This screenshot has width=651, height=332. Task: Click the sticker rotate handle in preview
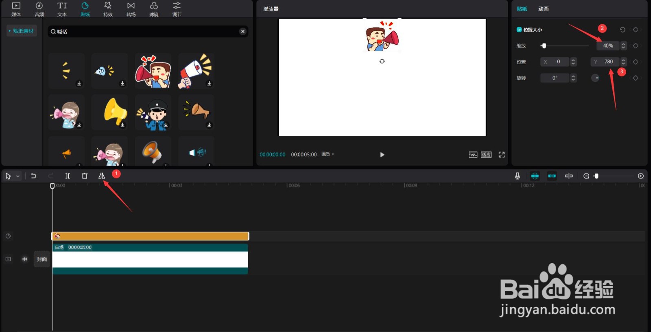382,61
